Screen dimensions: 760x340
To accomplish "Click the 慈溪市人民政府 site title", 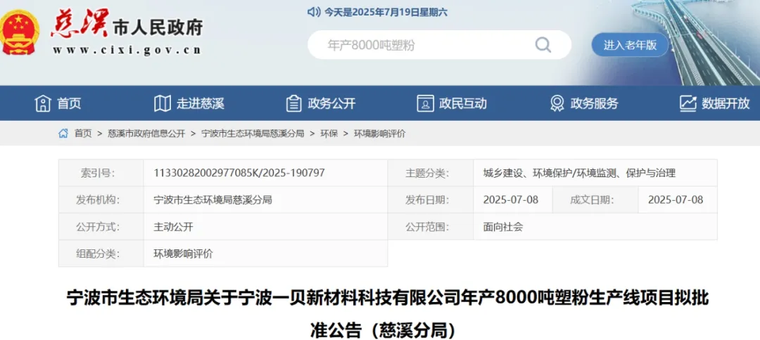I will tap(127, 25).
